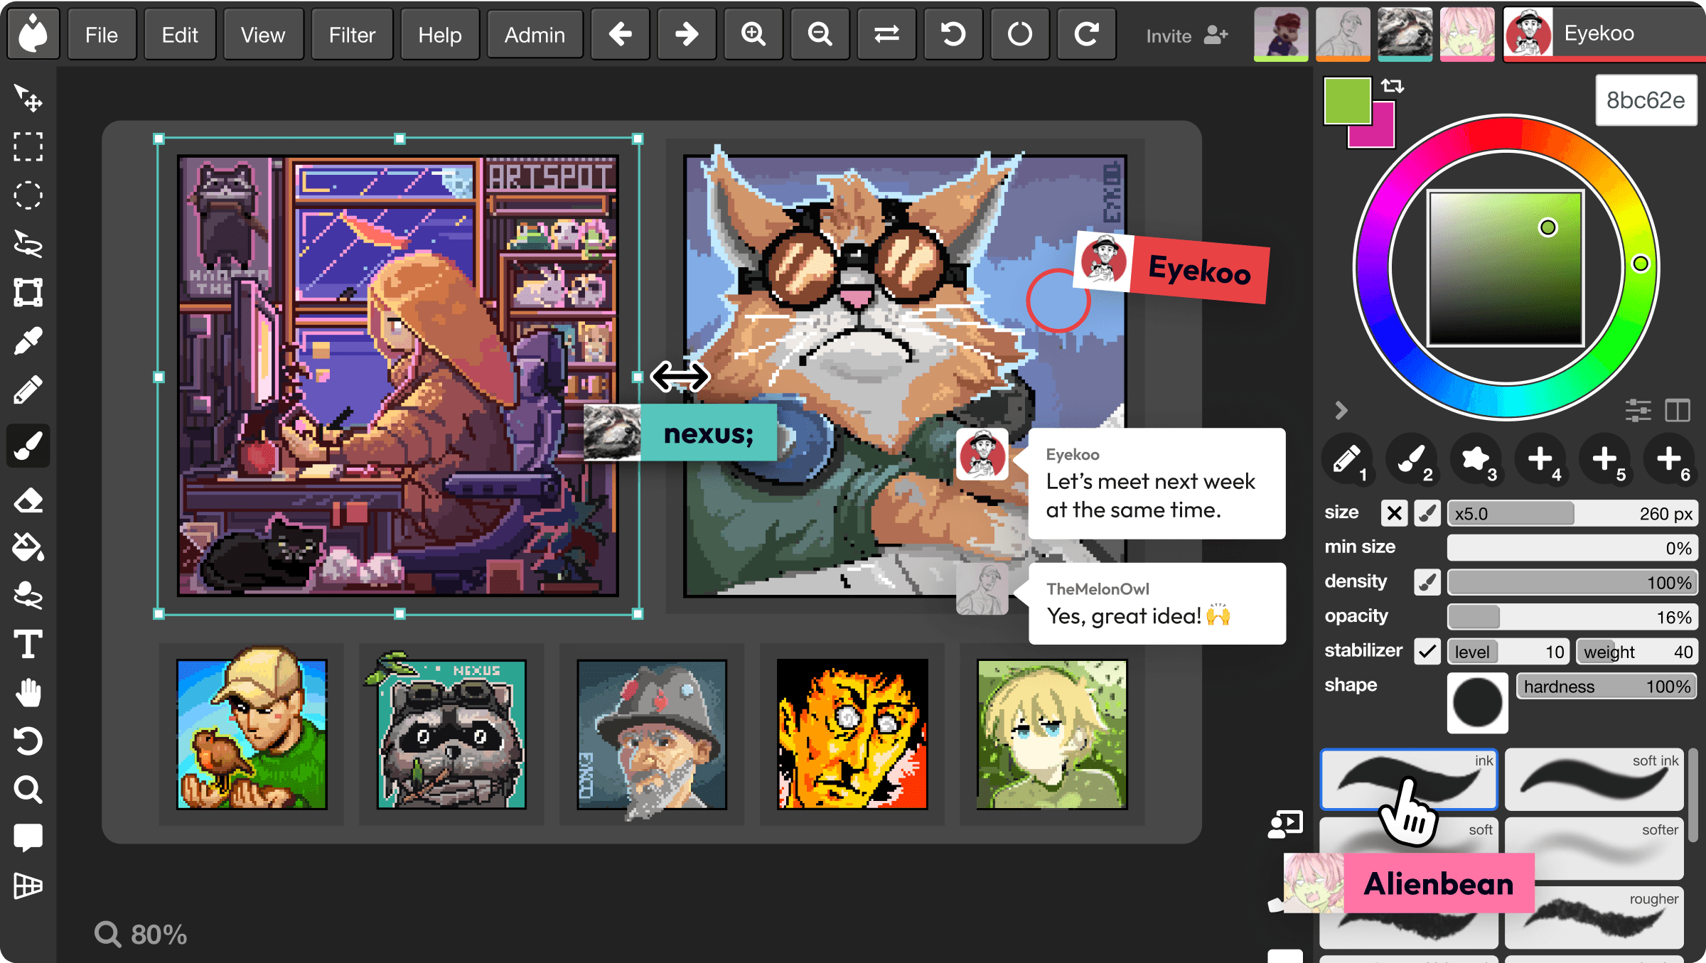Image resolution: width=1706 pixels, height=963 pixels.
Task: Open the Filter menu
Action: 351,34
